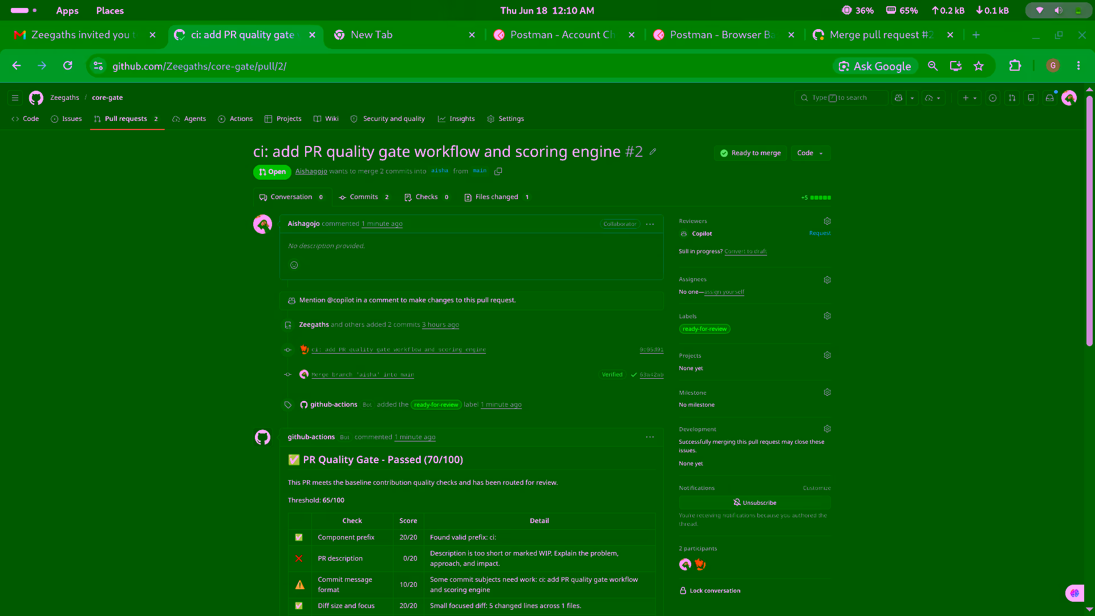Open the user avatar menu in GitHub header
1095x616 pixels.
[1069, 98]
